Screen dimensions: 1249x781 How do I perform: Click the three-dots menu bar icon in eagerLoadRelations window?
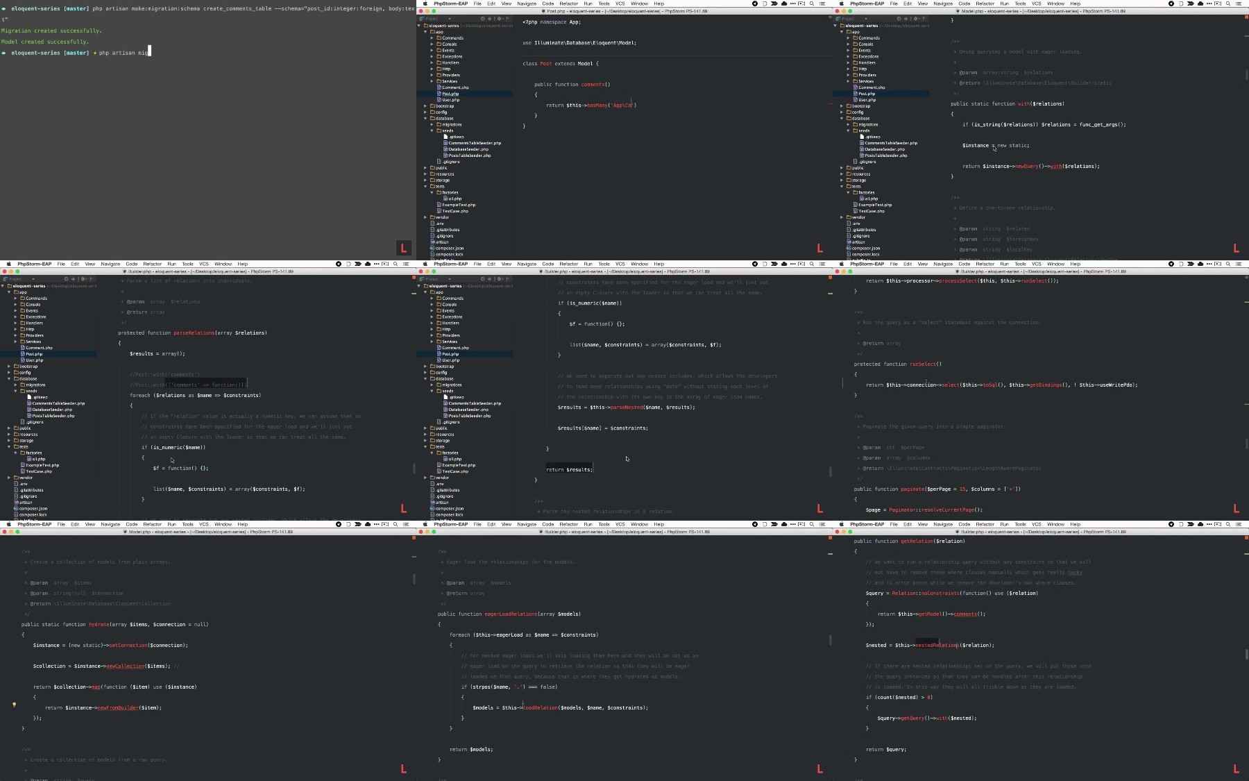click(x=793, y=524)
